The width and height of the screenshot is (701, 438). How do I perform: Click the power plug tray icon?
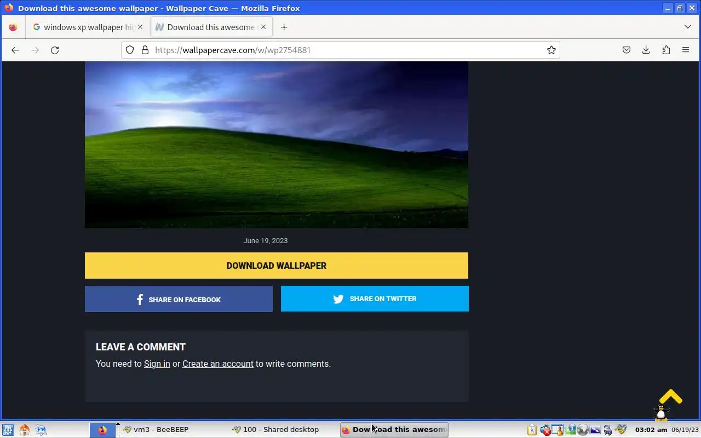(608, 430)
